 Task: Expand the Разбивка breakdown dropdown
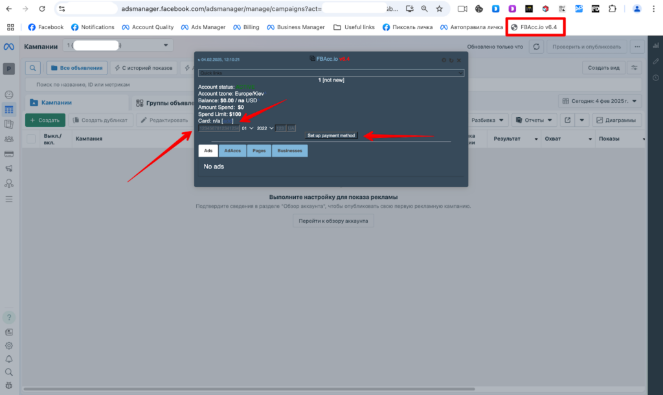point(487,120)
